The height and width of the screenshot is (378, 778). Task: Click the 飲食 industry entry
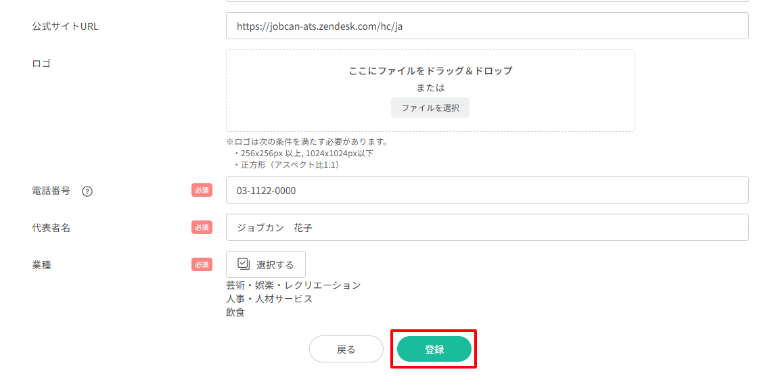point(235,312)
